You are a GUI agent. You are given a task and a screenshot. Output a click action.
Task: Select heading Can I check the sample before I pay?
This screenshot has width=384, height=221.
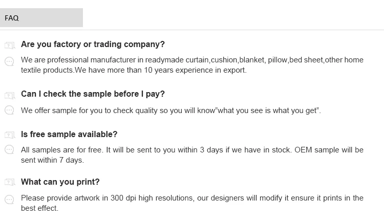pos(93,94)
